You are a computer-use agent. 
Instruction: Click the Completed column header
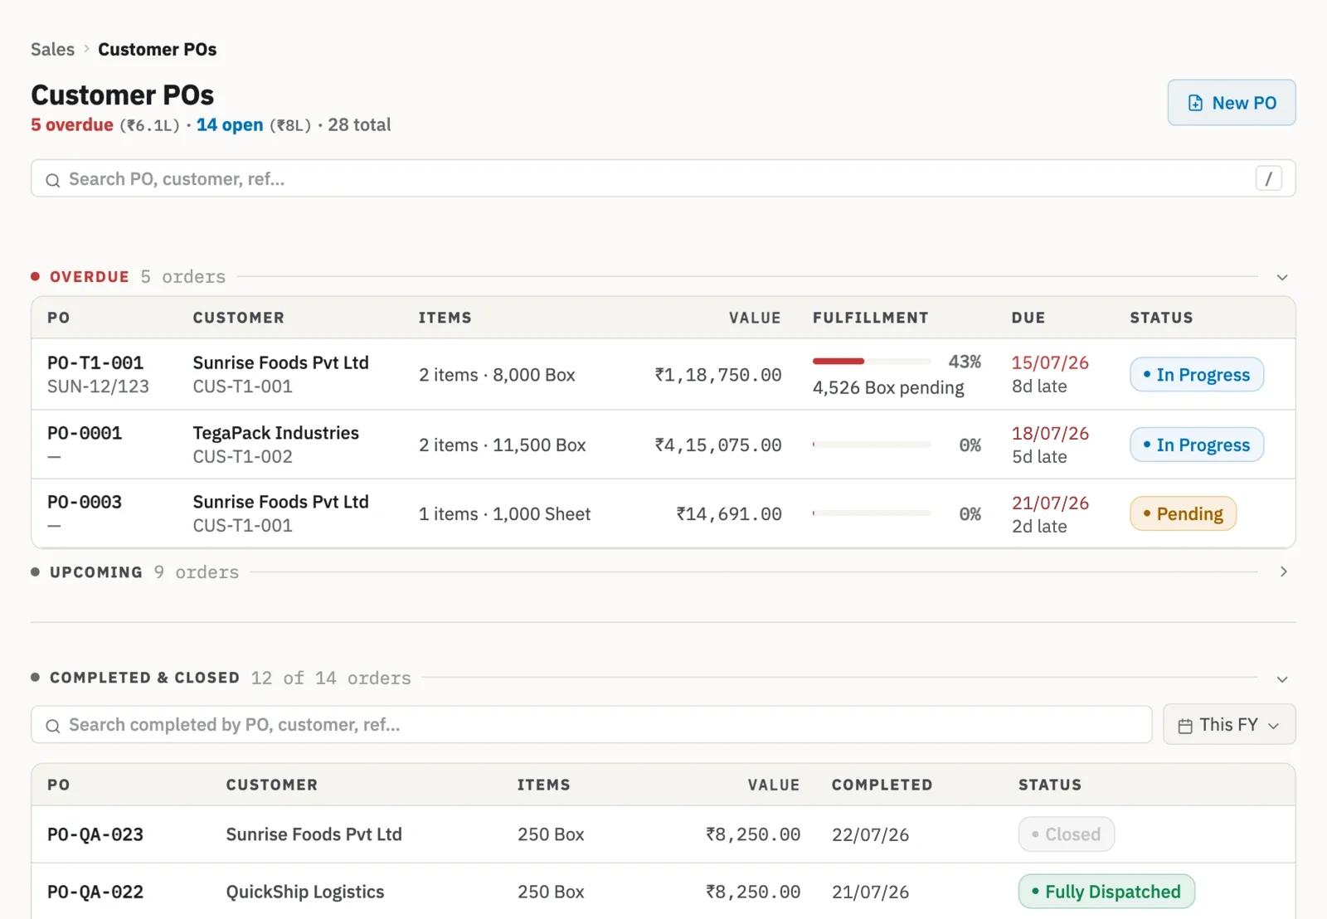[882, 785]
